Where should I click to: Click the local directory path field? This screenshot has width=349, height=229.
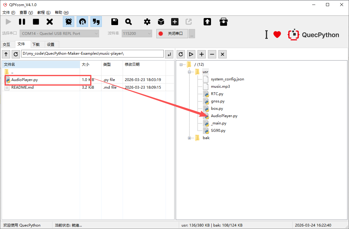coord(92,54)
